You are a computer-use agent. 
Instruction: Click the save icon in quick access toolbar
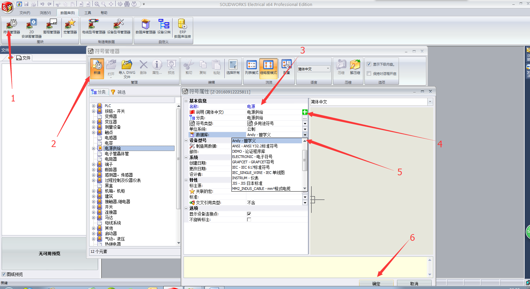pos(26,4)
